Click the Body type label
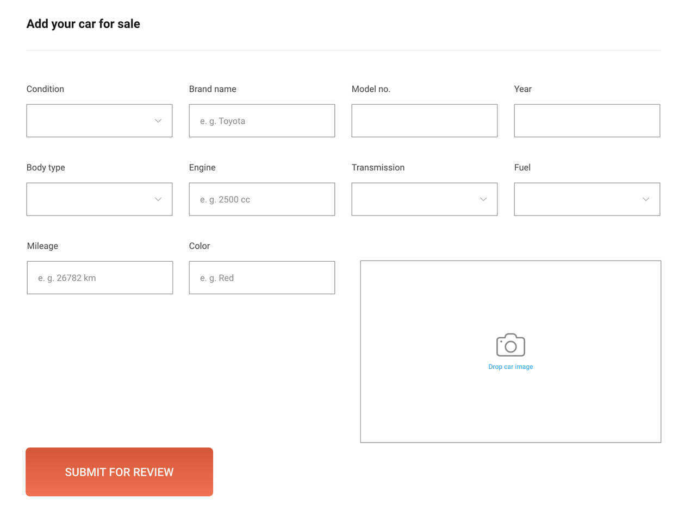The width and height of the screenshot is (685, 511). point(46,167)
